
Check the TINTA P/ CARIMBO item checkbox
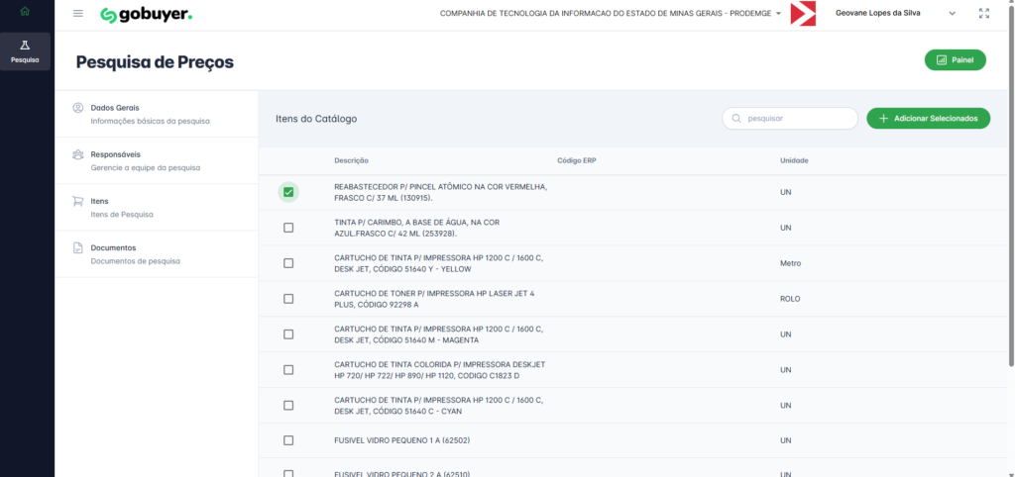(x=288, y=228)
